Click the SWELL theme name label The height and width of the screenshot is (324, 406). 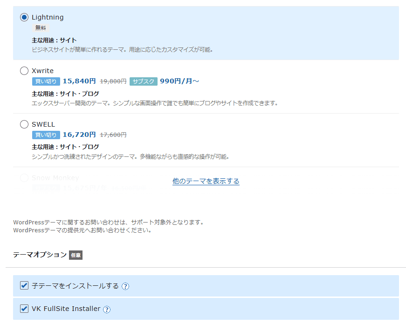[43, 124]
